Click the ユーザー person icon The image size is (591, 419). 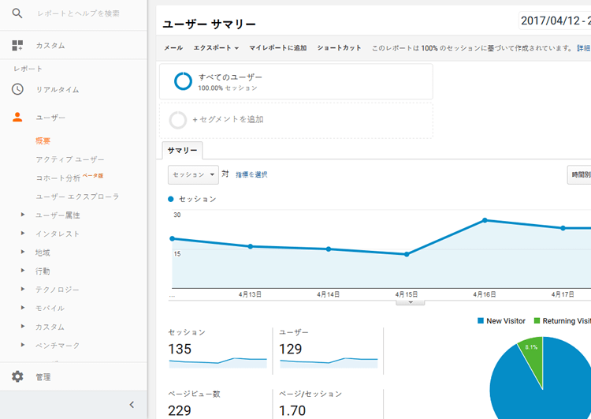coord(17,118)
